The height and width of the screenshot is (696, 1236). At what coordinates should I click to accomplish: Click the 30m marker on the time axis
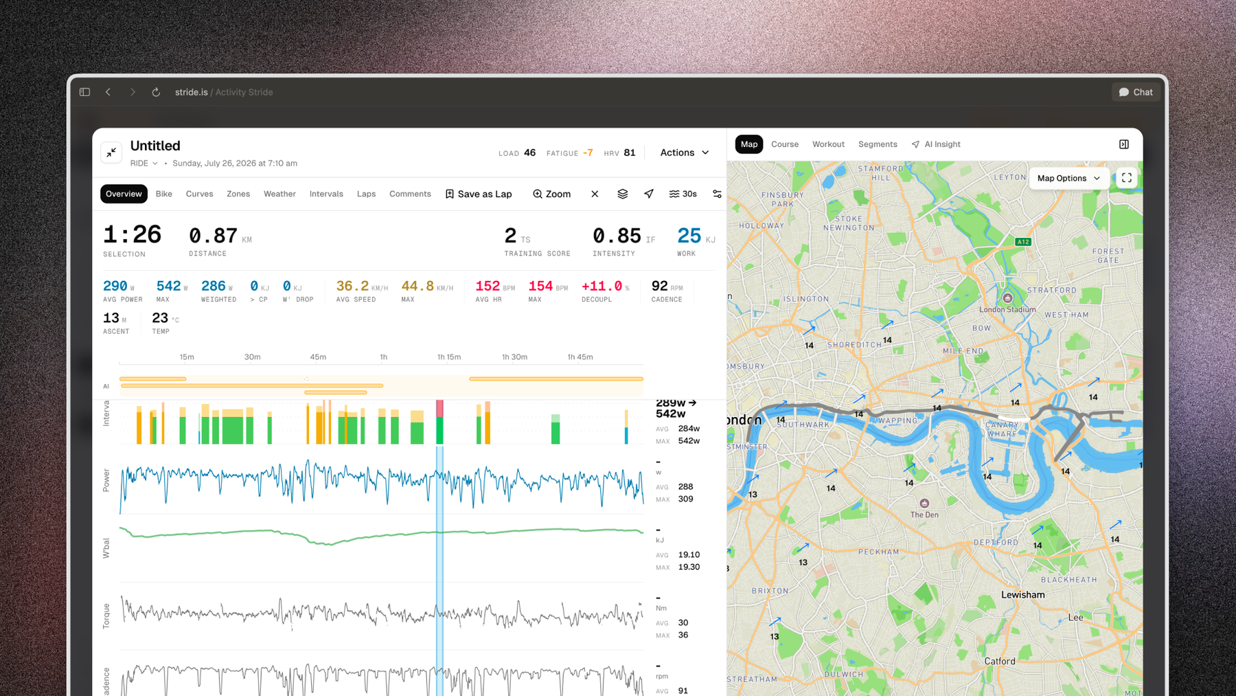coord(252,357)
